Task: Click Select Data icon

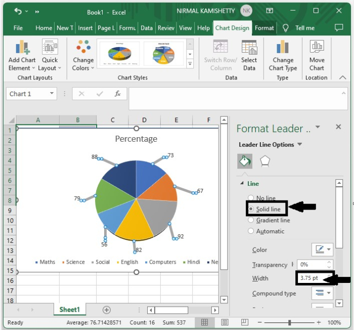Action: [x=249, y=48]
